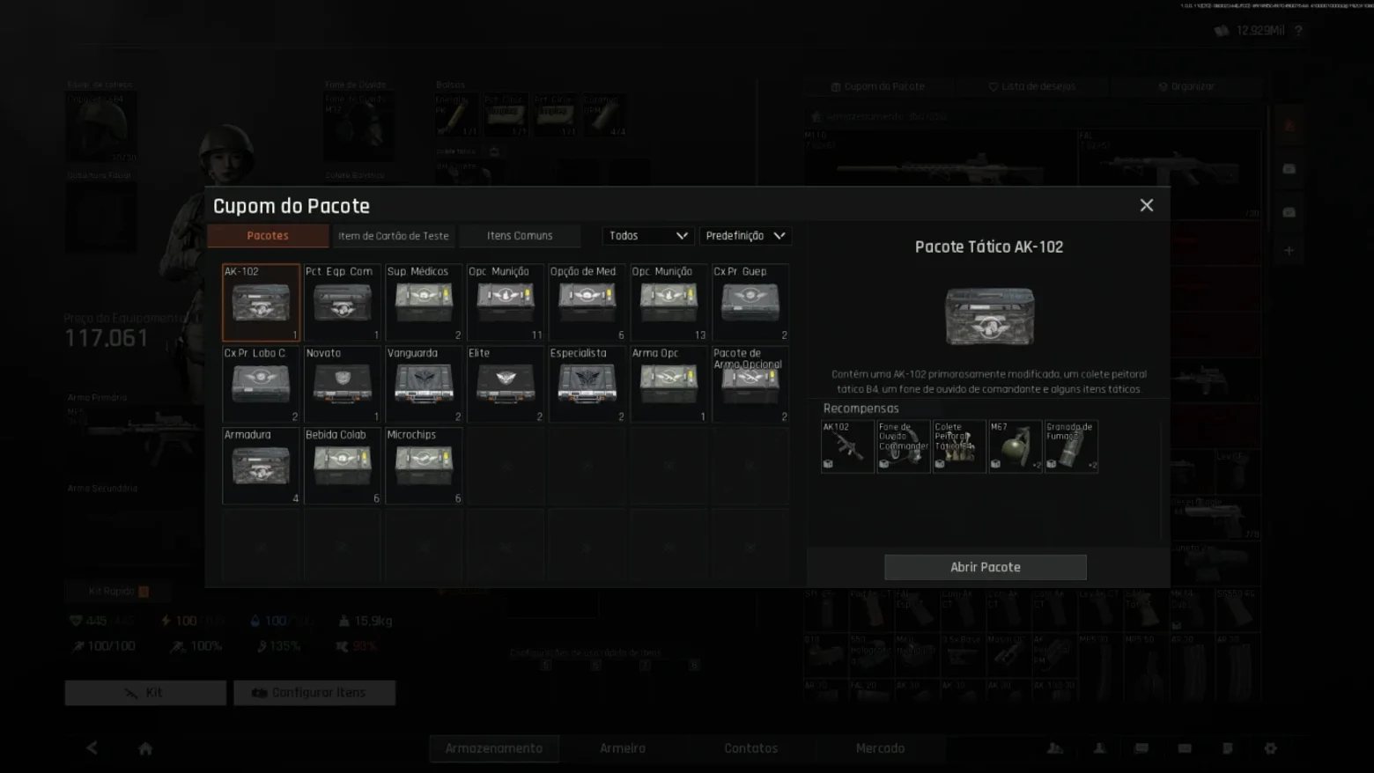Click the Pacote Tático AK-102 preview image

click(990, 316)
